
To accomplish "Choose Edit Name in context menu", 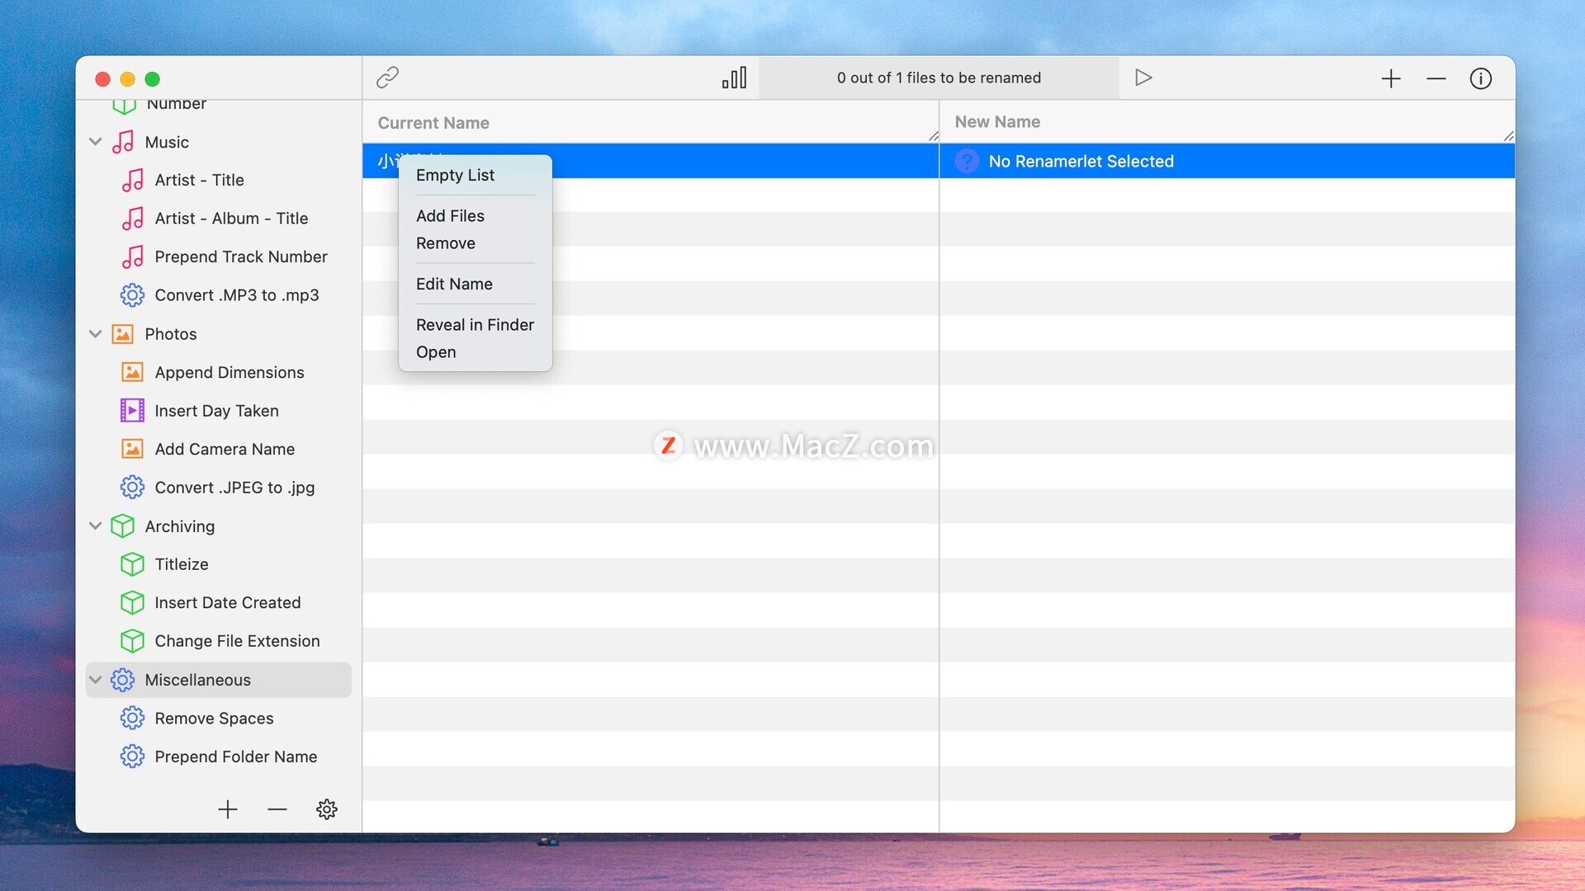I will (454, 284).
